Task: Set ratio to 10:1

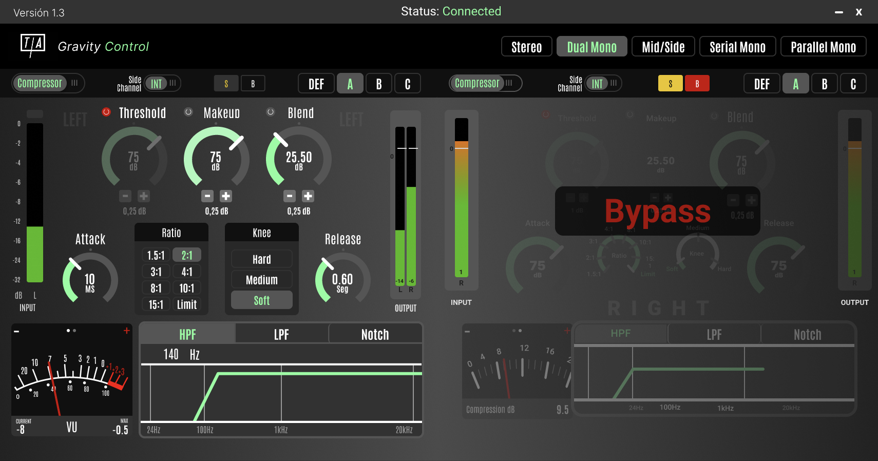Action: point(187,288)
